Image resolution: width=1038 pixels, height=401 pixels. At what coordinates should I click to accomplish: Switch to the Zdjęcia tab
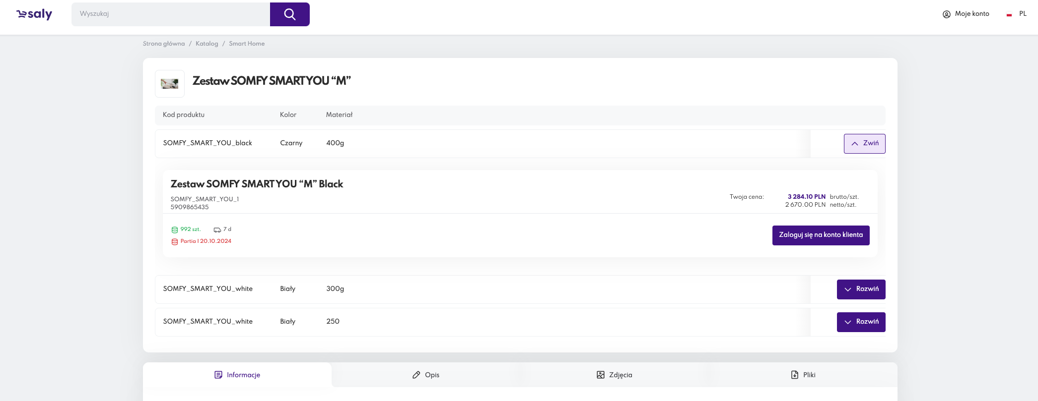615,375
